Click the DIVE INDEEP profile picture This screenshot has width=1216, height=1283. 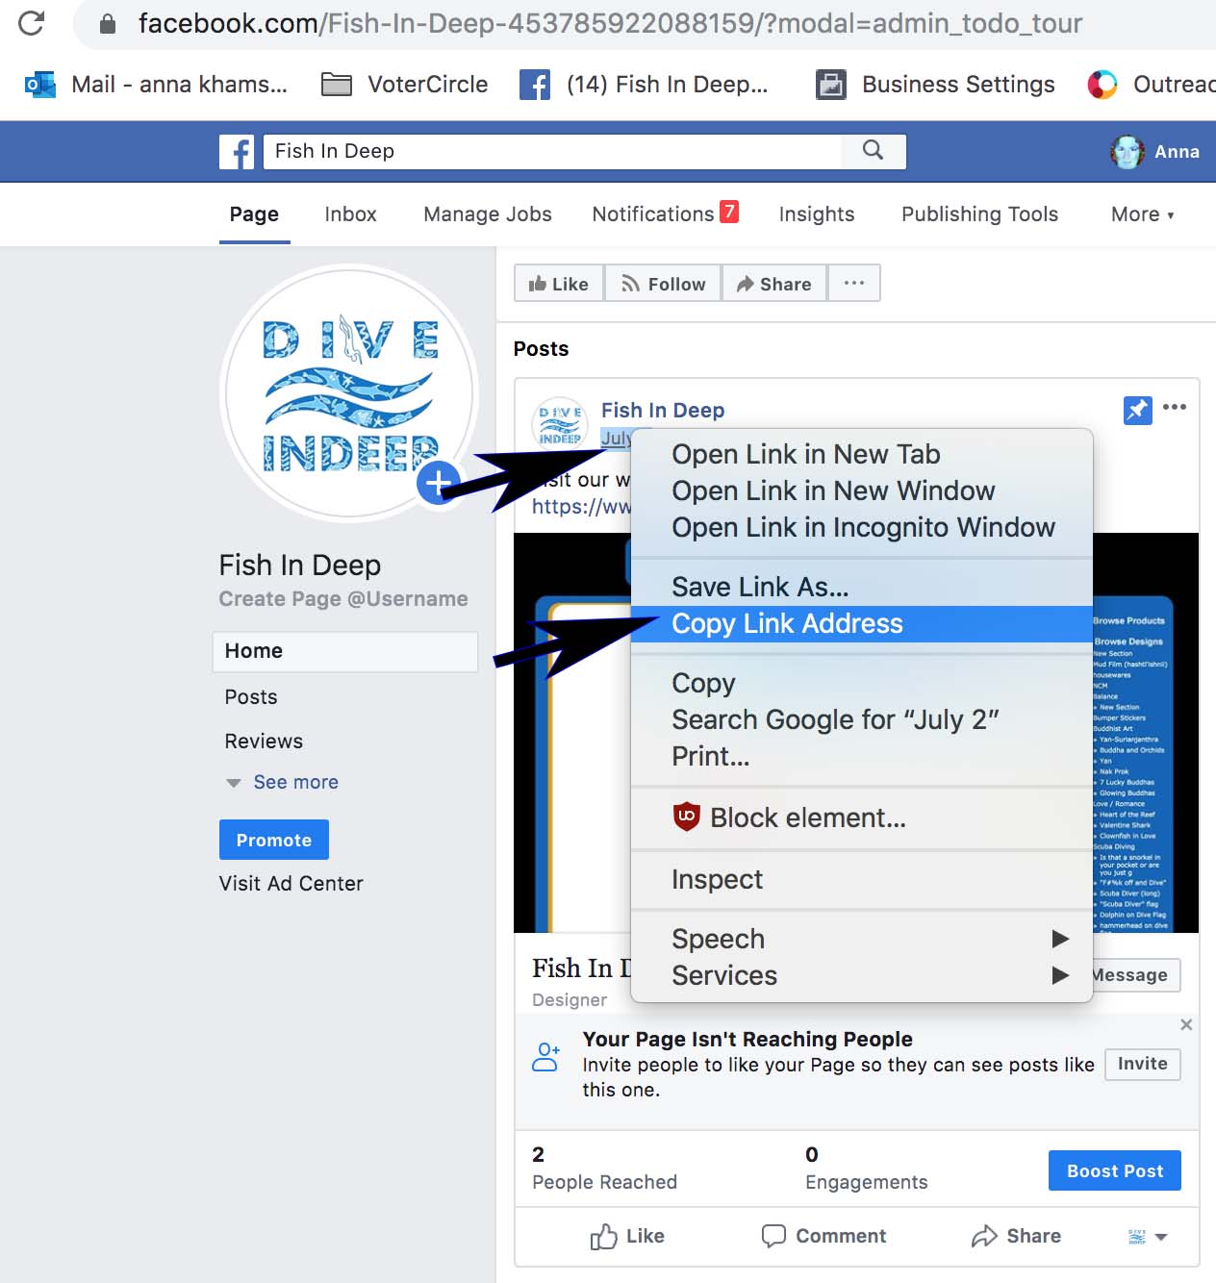pos(349,392)
